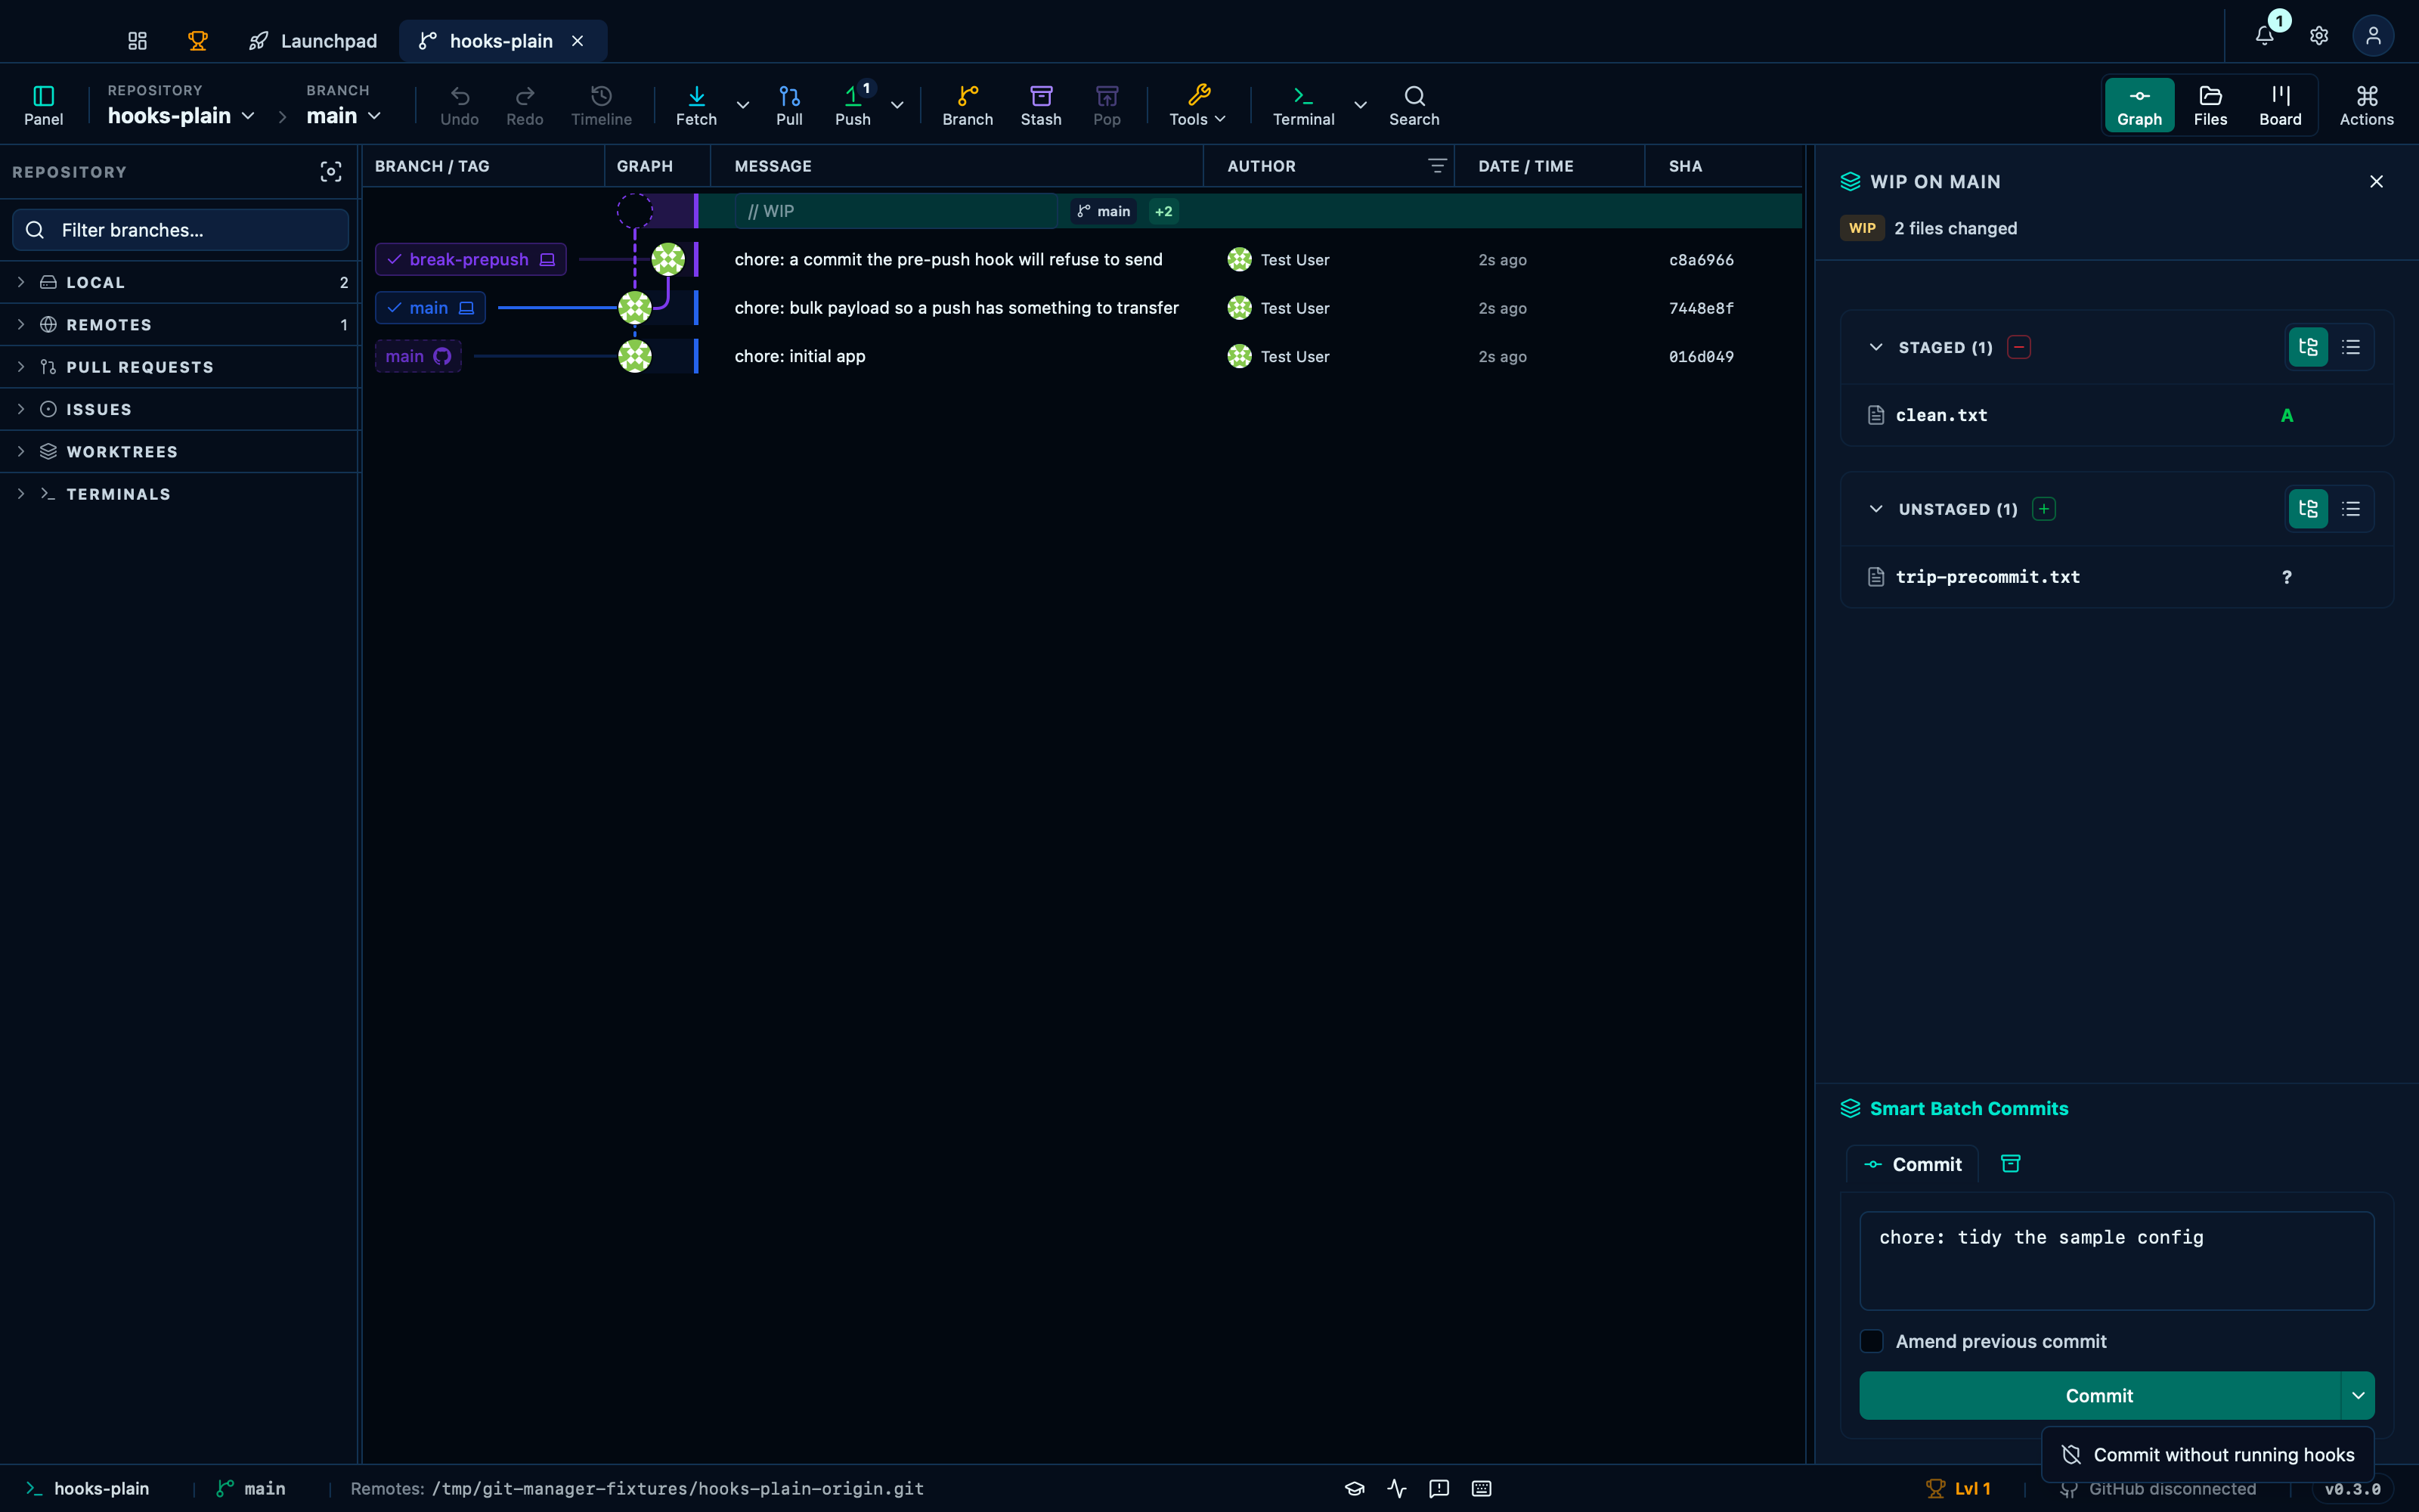Screen dimensions: 2419x1512
Task: Switch STAGED to tree view
Action: click(x=2308, y=347)
